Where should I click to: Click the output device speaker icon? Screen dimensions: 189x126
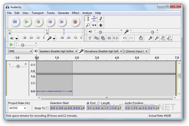tap(36, 51)
